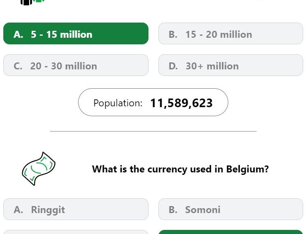Choose Ringgit as the currency answer

point(76,209)
